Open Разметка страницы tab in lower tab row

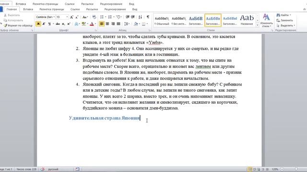52,9
